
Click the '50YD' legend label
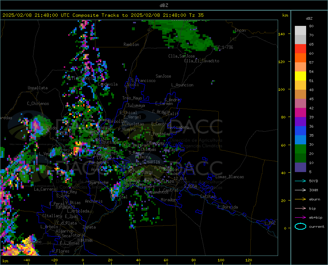point(313,181)
